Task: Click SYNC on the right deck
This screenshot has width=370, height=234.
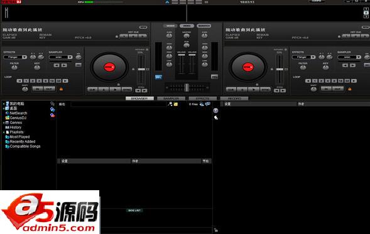Action: coord(266,89)
